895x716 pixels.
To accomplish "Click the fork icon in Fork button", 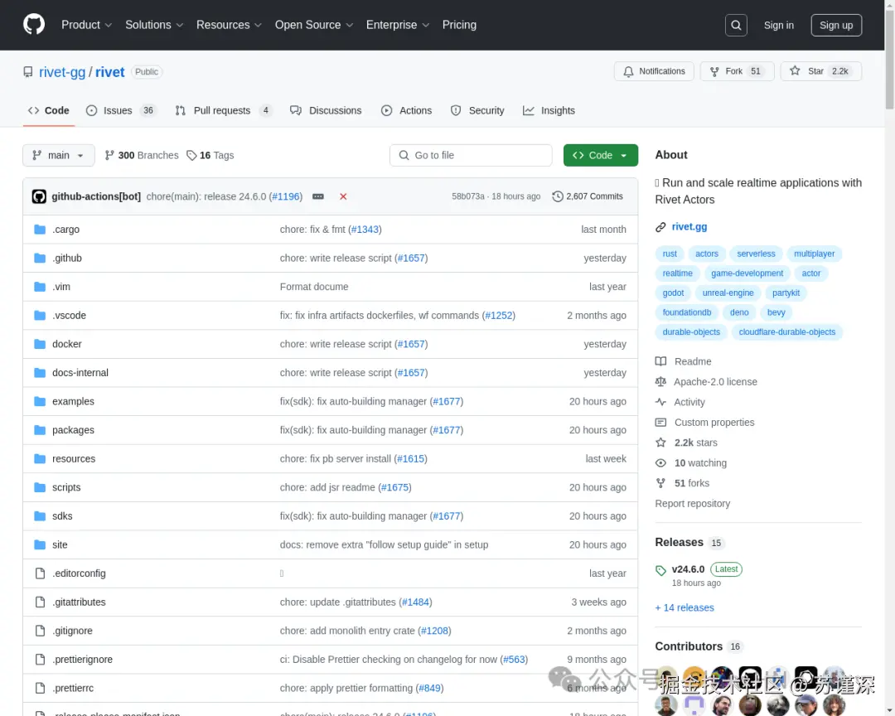I will pos(714,71).
